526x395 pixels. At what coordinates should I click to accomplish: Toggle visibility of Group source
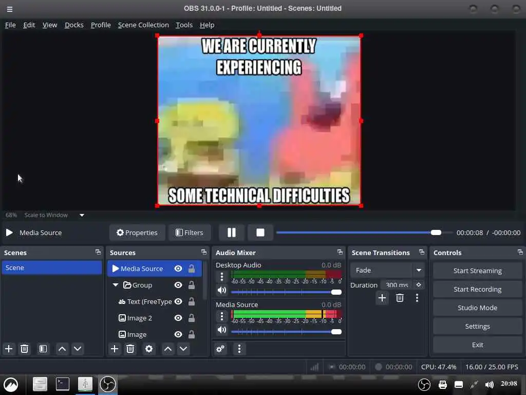tap(178, 285)
